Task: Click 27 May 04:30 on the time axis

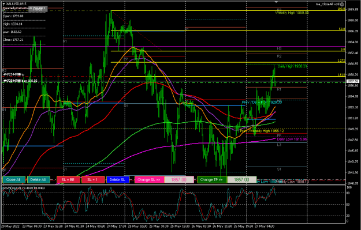Action: (x=265, y=226)
